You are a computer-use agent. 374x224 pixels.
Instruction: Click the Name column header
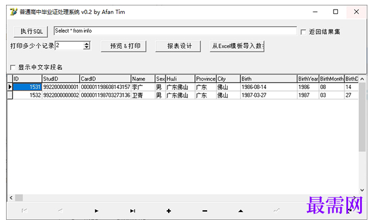pos(143,79)
